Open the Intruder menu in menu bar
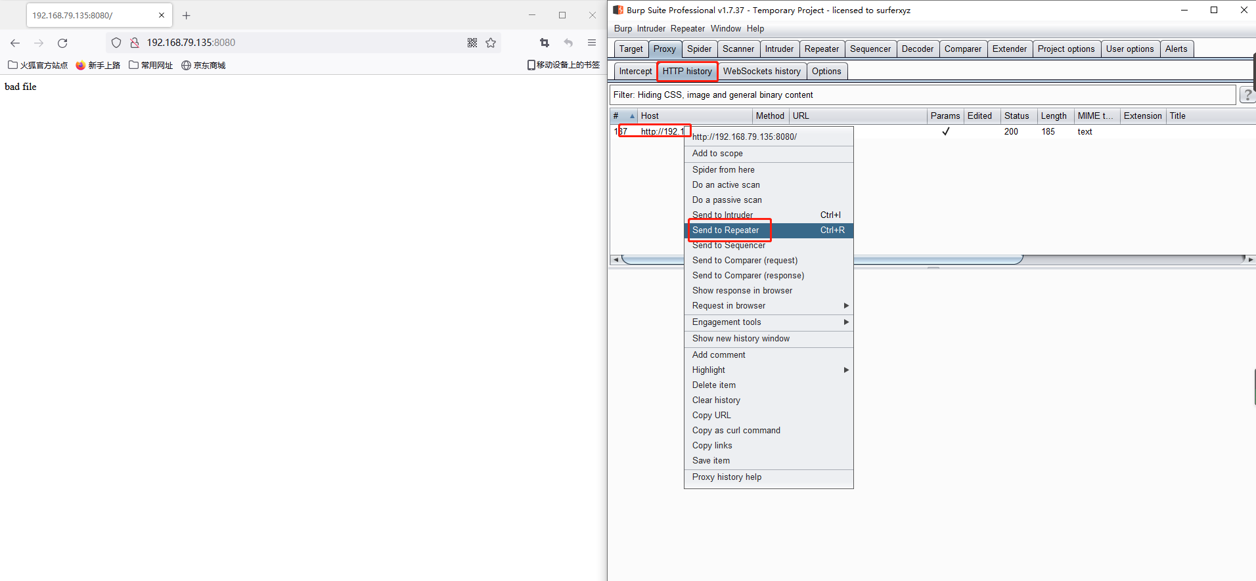Screen dimensions: 1256x581 click(x=651, y=29)
